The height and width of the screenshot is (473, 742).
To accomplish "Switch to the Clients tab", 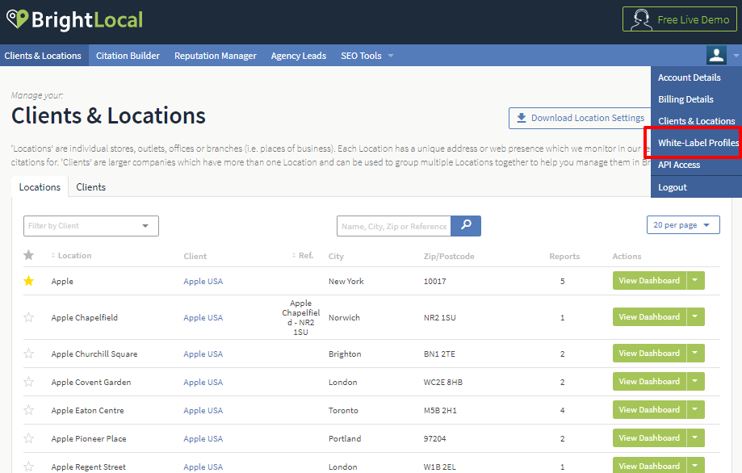I will pos(91,186).
